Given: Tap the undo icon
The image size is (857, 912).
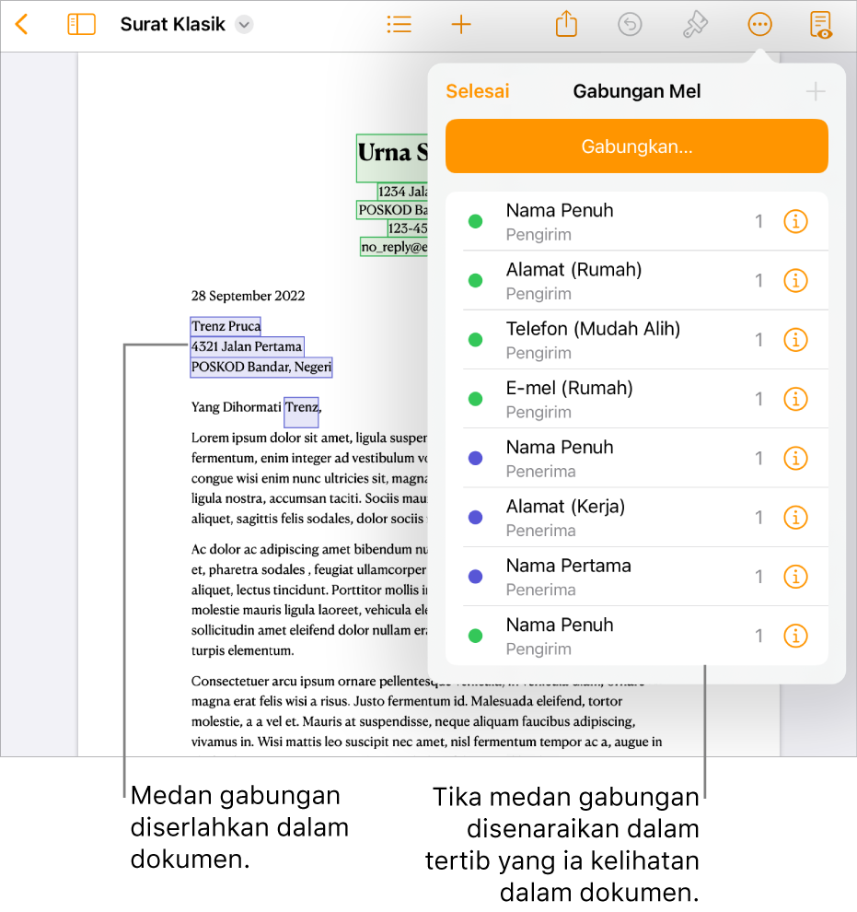Looking at the screenshot, I should point(630,25).
